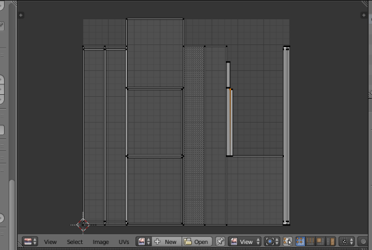Toggle the pin image icon
This screenshot has height=250, width=372.
pyautogui.click(x=220, y=241)
